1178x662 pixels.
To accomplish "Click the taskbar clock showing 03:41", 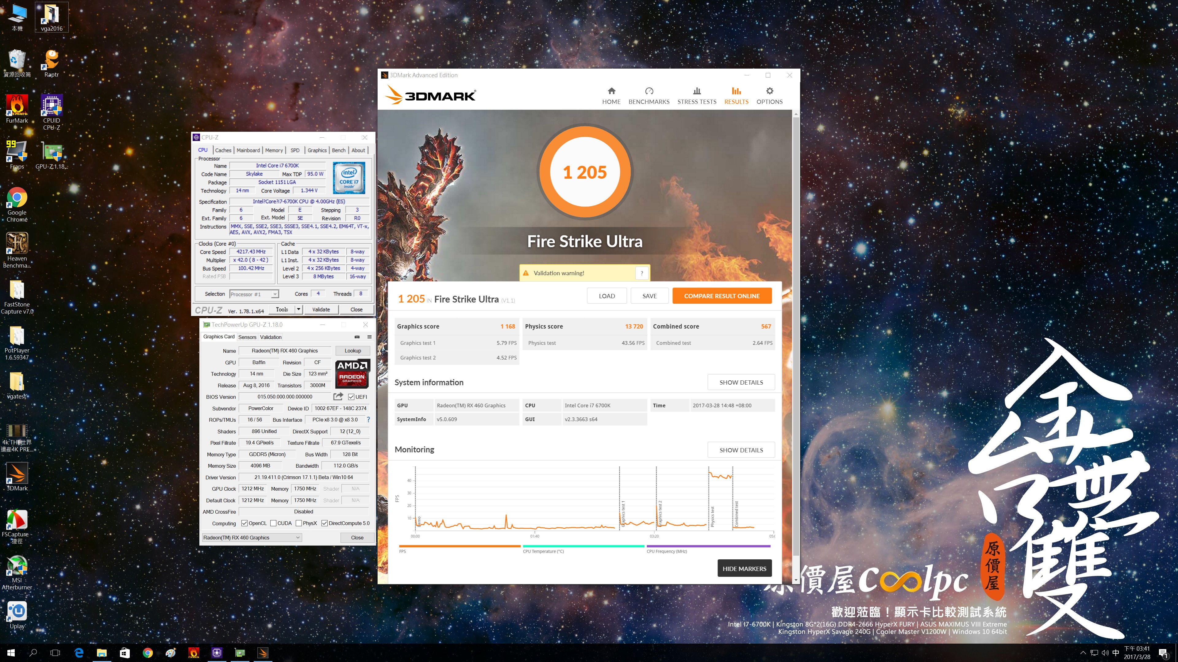I will coord(1137,652).
